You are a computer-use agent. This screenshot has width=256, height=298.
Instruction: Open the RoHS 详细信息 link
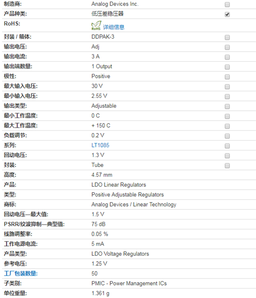pos(114,27)
